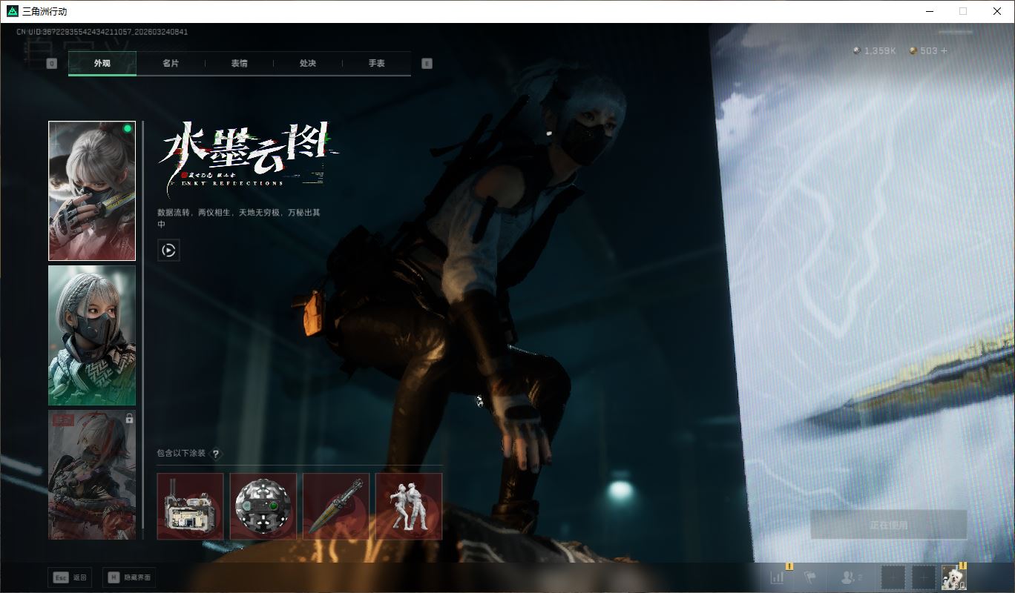Expand the left arrow bracket near 外观 tab
Screen dimensions: 1015x593
(51, 64)
